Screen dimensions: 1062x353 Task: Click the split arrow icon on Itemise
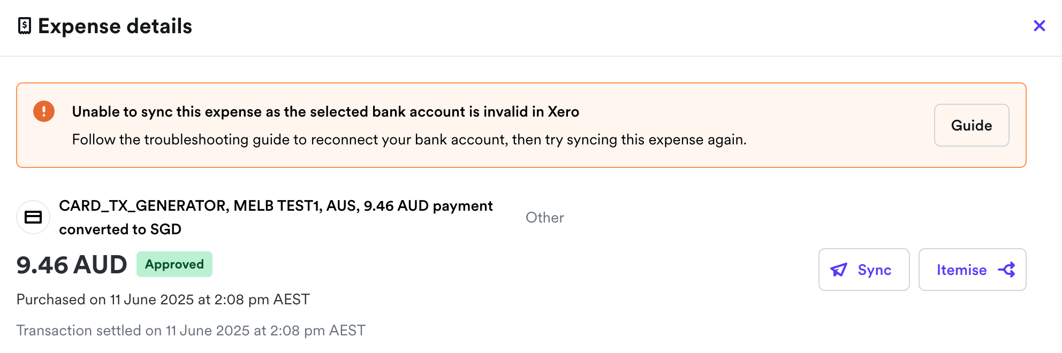[x=1006, y=270]
